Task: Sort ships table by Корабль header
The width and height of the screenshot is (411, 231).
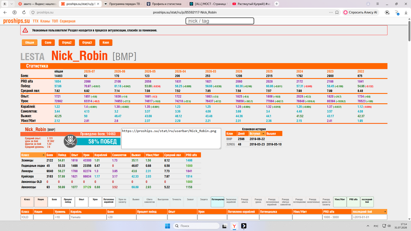Action: 88,211
